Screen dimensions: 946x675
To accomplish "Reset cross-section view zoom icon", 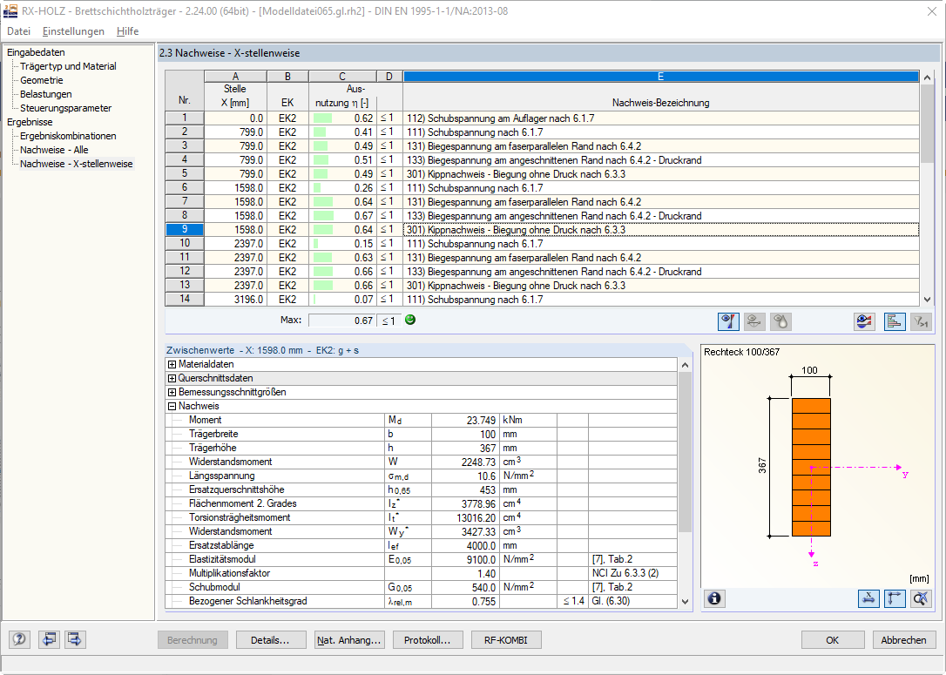I will pos(921,598).
